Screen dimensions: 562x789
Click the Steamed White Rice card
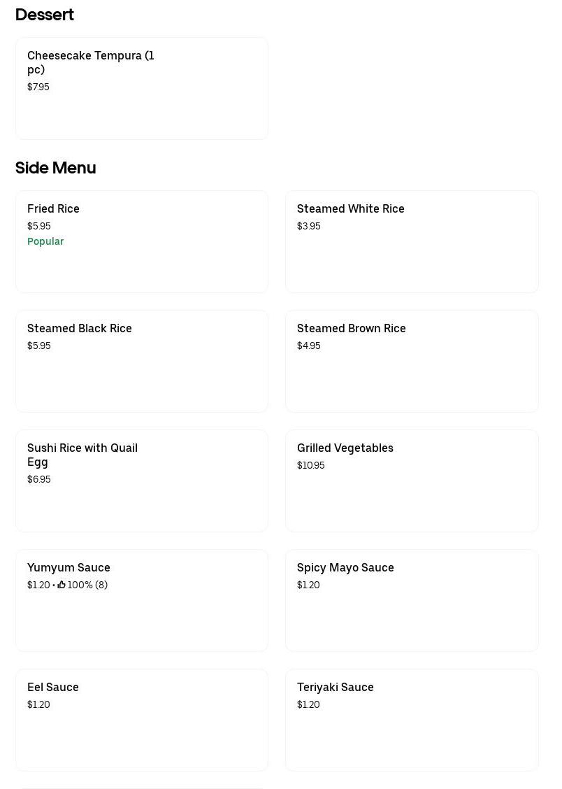point(412,242)
